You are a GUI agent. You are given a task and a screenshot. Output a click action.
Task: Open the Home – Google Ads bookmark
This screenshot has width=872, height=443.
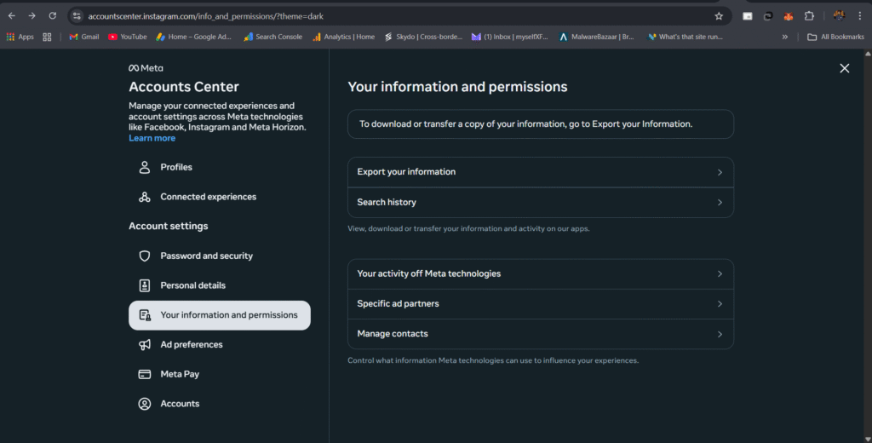point(193,37)
